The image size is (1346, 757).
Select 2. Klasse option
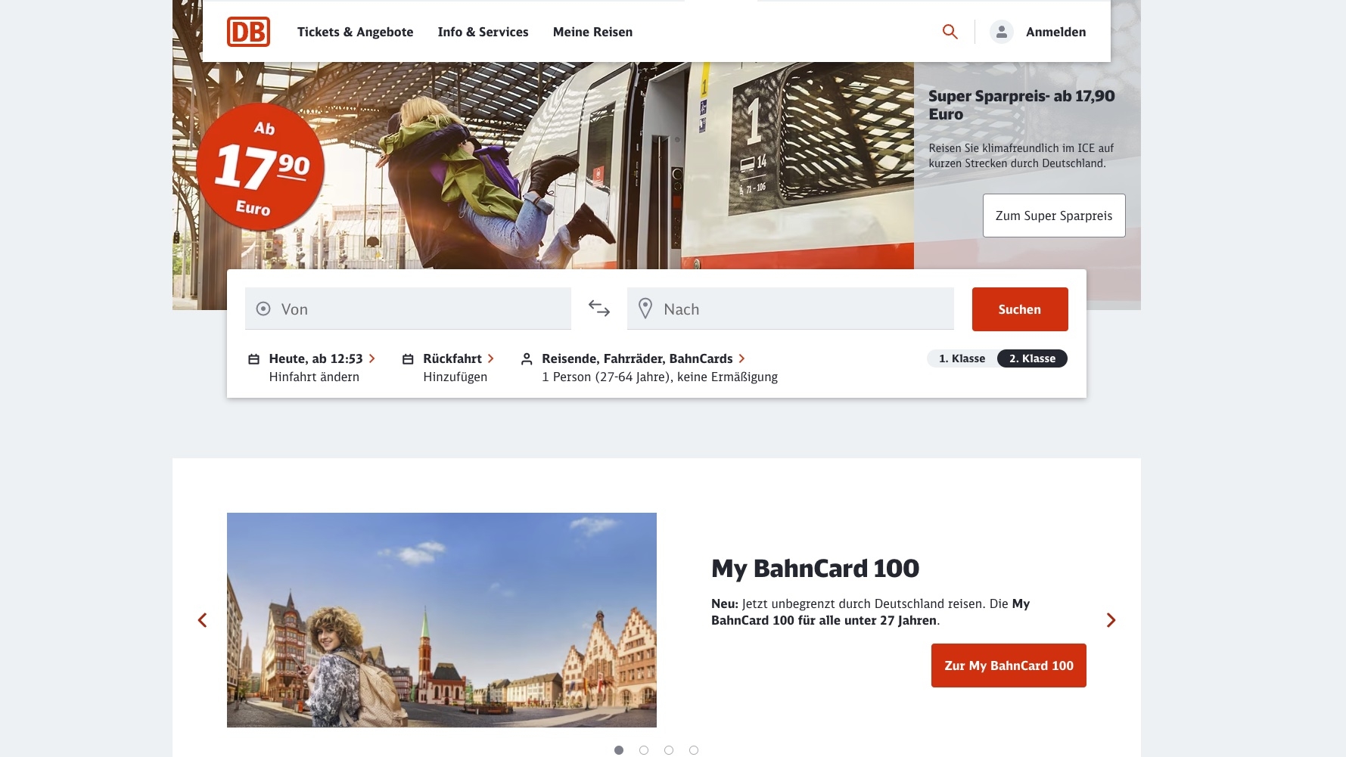(1032, 358)
